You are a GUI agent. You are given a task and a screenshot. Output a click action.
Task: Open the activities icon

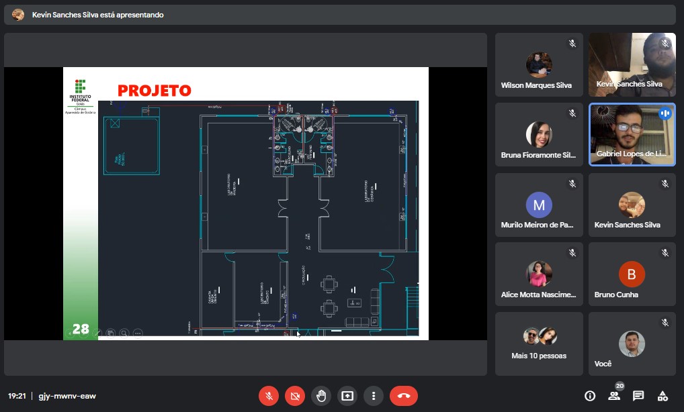pyautogui.click(x=662, y=396)
